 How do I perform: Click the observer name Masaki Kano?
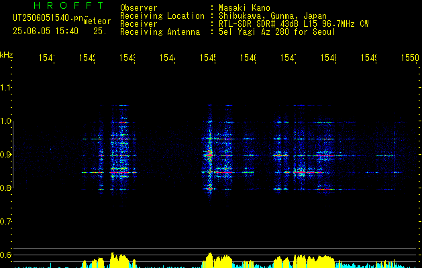click(x=244, y=8)
